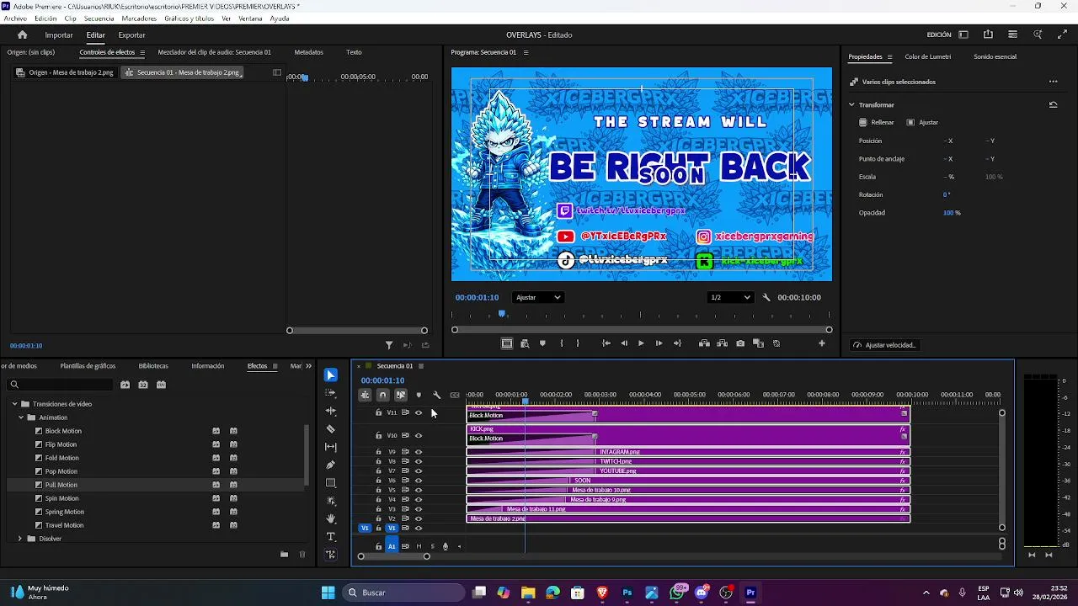Screen dimensions: 1078x606
Task: Open the Quick Export share icon
Action: 988,35
